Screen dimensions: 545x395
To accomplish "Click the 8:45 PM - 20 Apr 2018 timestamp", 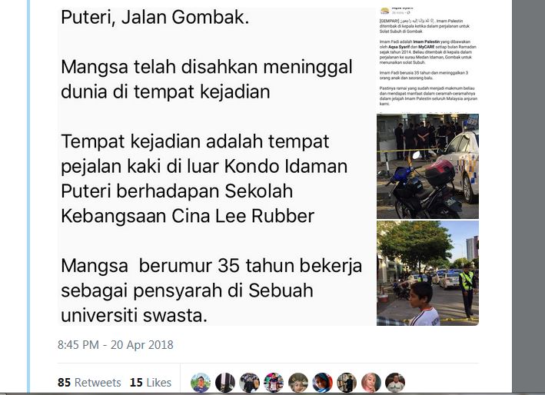I will click(x=115, y=344).
